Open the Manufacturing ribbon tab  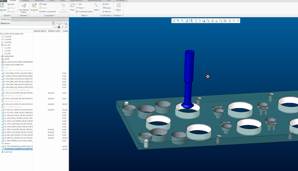95,1
